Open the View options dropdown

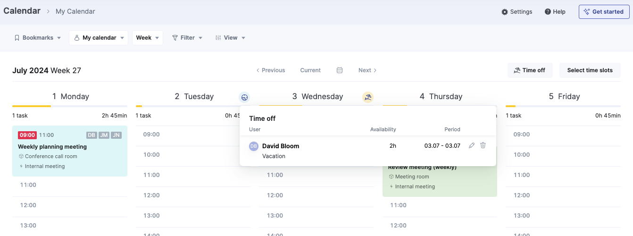point(230,38)
